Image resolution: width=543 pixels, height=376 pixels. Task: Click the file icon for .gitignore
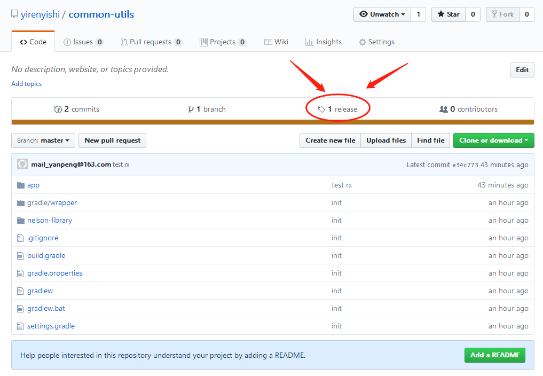click(x=20, y=238)
